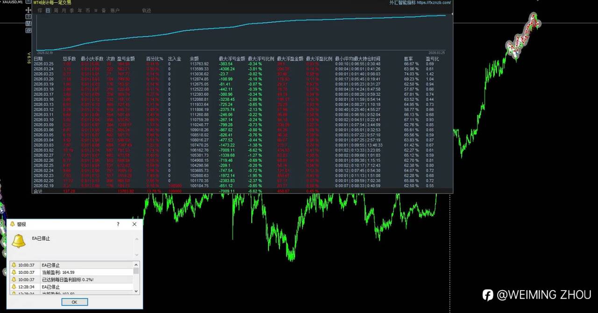This screenshot has height=313, width=598.
Task: Click the large yellow bell icon
Action: [x=19, y=241]
